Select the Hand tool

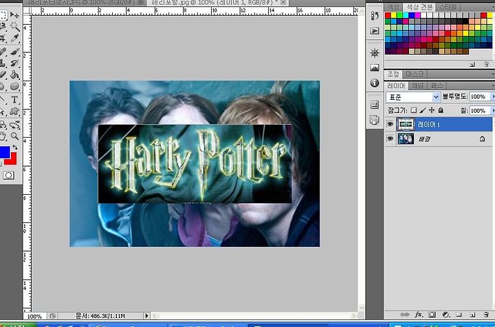(x=3, y=136)
